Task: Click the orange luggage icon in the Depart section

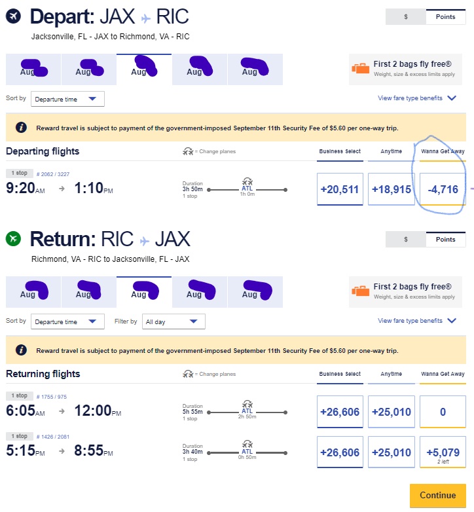Action: point(361,69)
